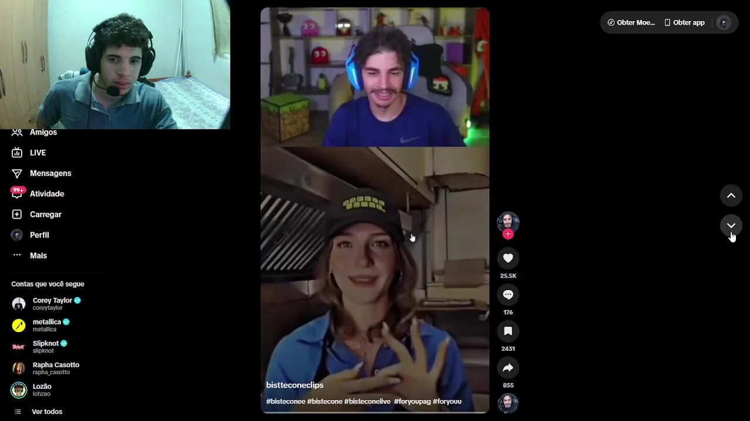This screenshot has width=750, height=421.
Task: Pause the playing TikTok video
Action: 375,210
